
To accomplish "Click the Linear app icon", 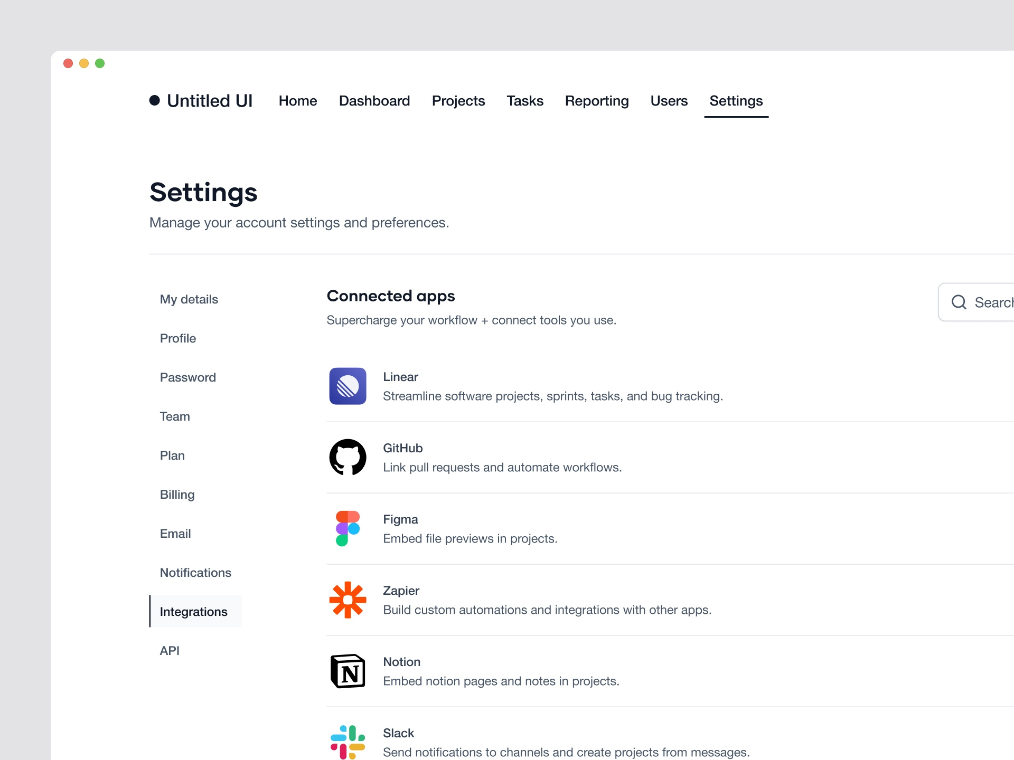I will click(x=348, y=386).
